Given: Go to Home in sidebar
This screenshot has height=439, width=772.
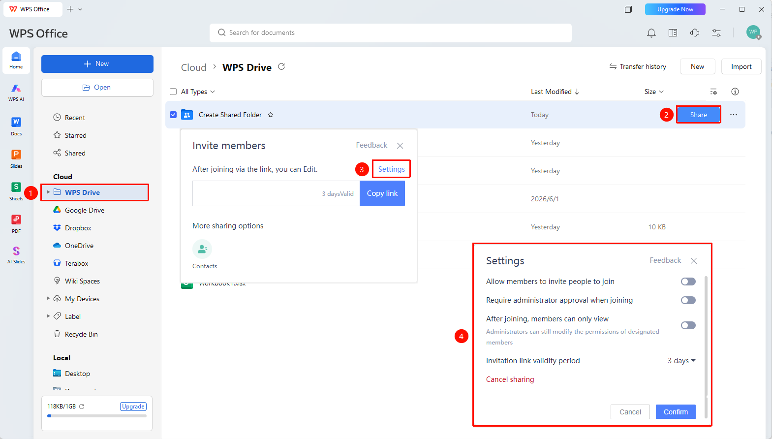Looking at the screenshot, I should click(x=16, y=61).
